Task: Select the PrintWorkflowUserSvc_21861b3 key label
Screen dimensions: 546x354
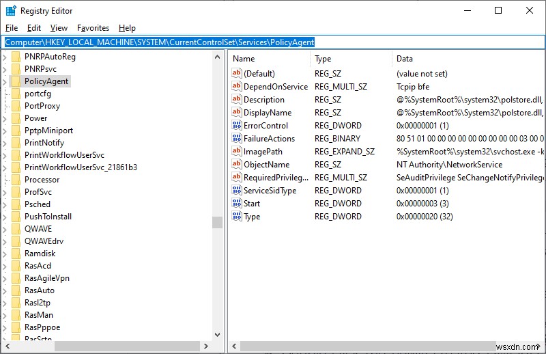Action: pyautogui.click(x=81, y=167)
